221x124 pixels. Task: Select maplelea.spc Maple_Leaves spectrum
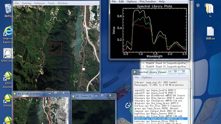[161, 114]
